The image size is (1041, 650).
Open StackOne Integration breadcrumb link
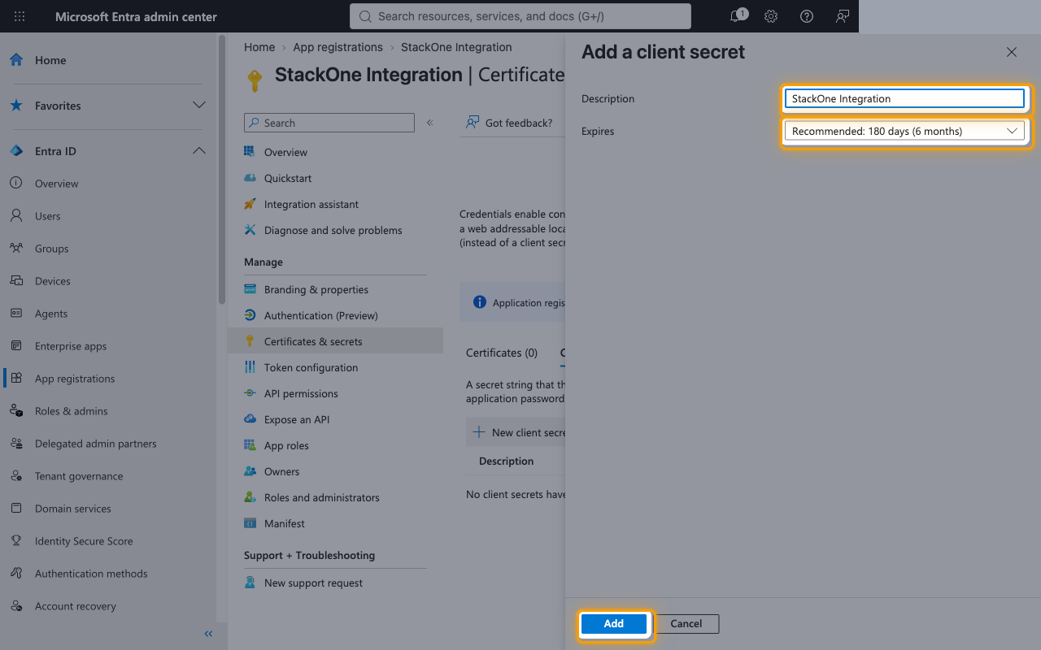point(456,47)
